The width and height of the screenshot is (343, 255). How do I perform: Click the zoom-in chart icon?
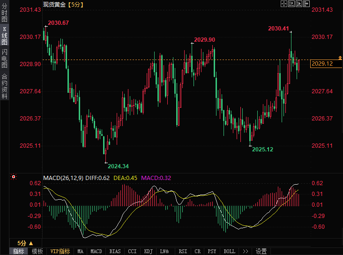[x=291, y=4]
